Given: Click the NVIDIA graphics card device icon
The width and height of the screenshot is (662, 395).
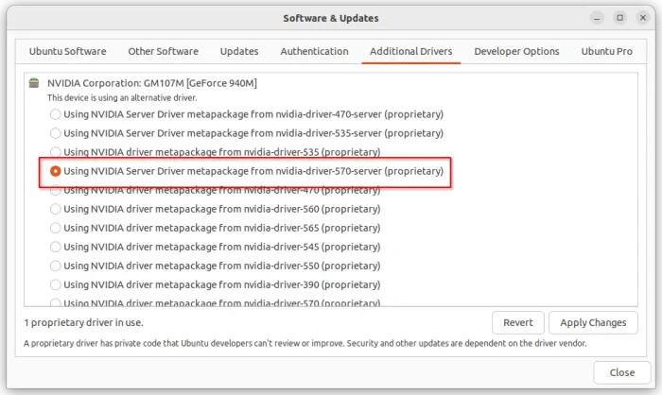Looking at the screenshot, I should point(34,83).
